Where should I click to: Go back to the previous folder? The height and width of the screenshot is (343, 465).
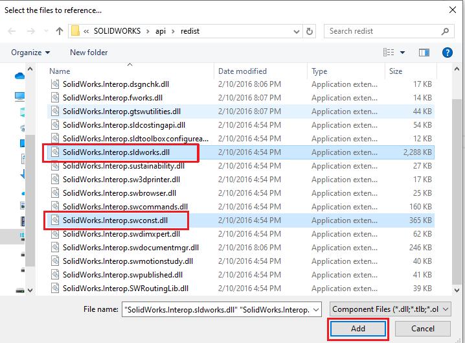pos(12,31)
